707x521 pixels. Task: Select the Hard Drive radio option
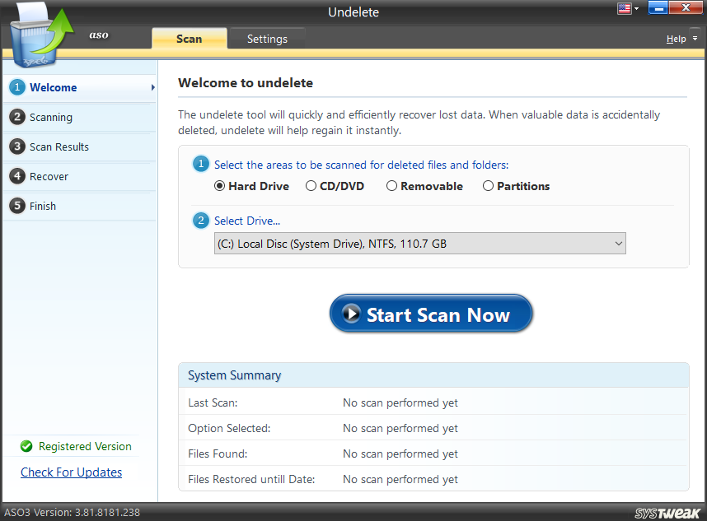coord(220,186)
